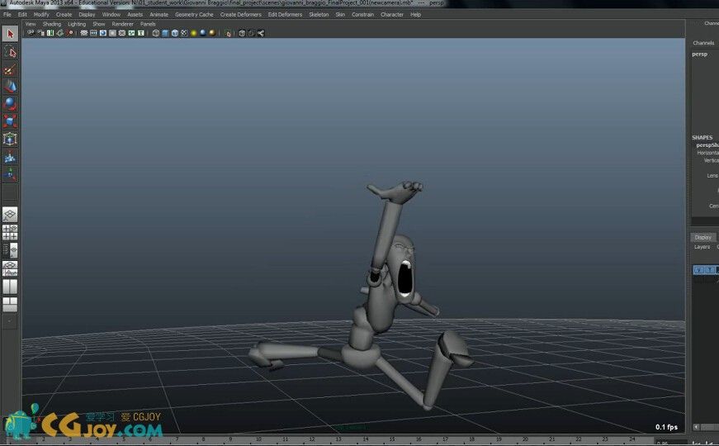Viewport: 719px width, 446px height.
Task: Enable Wireframe display cube icon
Action: [x=156, y=33]
